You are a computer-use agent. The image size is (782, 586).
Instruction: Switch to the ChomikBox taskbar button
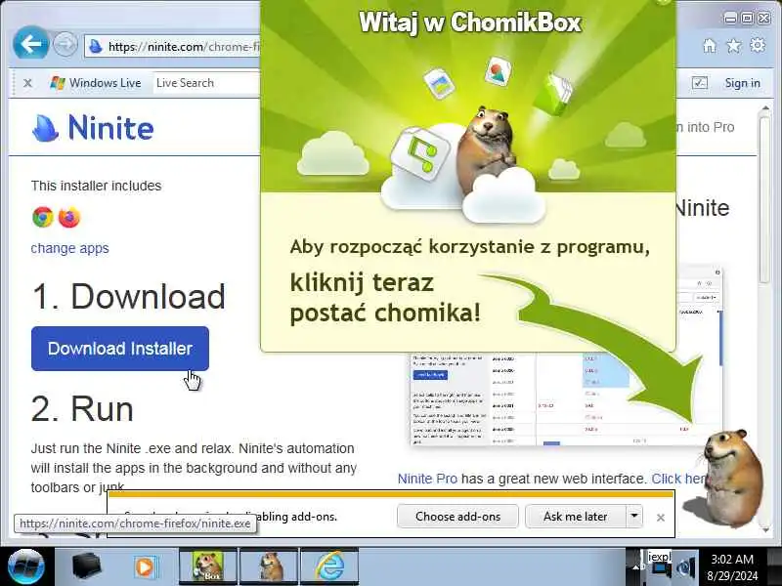coord(208,566)
